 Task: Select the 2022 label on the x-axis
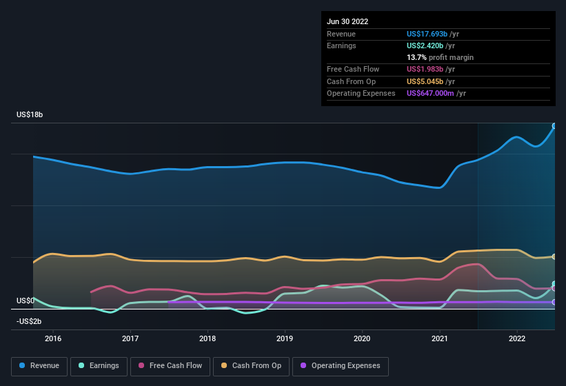coord(517,338)
